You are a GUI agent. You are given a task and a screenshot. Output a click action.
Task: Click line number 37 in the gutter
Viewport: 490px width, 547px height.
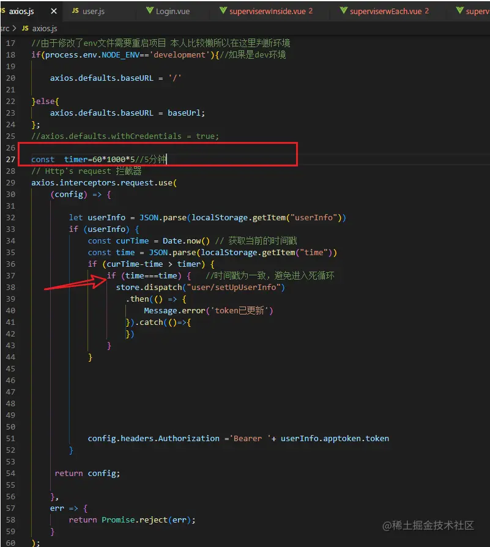[10, 275]
